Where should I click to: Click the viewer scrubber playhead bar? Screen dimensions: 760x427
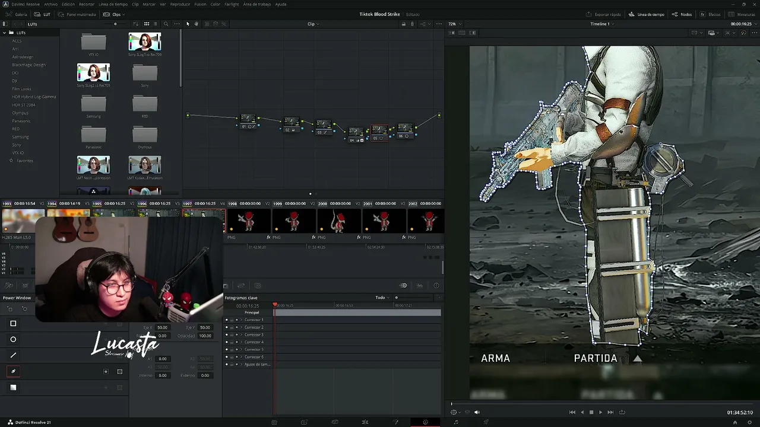tap(601, 404)
